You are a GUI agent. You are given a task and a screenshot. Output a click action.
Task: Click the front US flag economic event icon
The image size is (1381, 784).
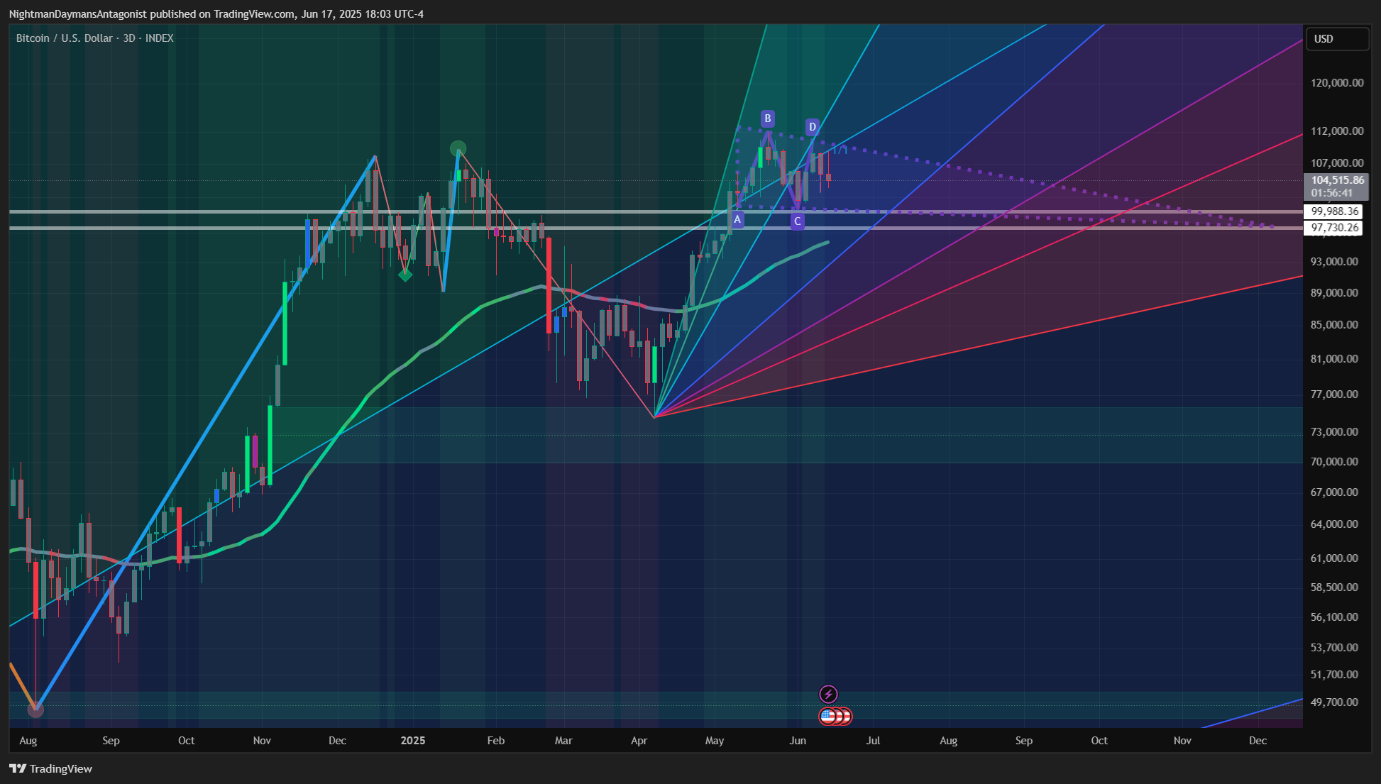coord(827,716)
